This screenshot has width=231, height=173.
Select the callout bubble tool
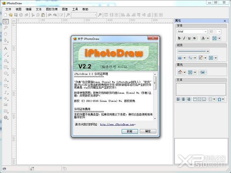point(6,86)
